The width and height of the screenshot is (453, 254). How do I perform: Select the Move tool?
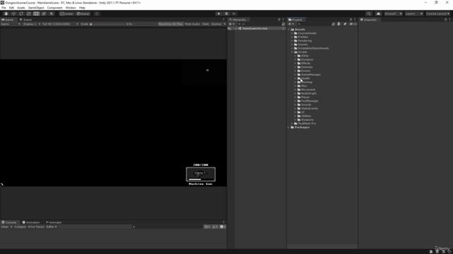[x=13, y=14]
